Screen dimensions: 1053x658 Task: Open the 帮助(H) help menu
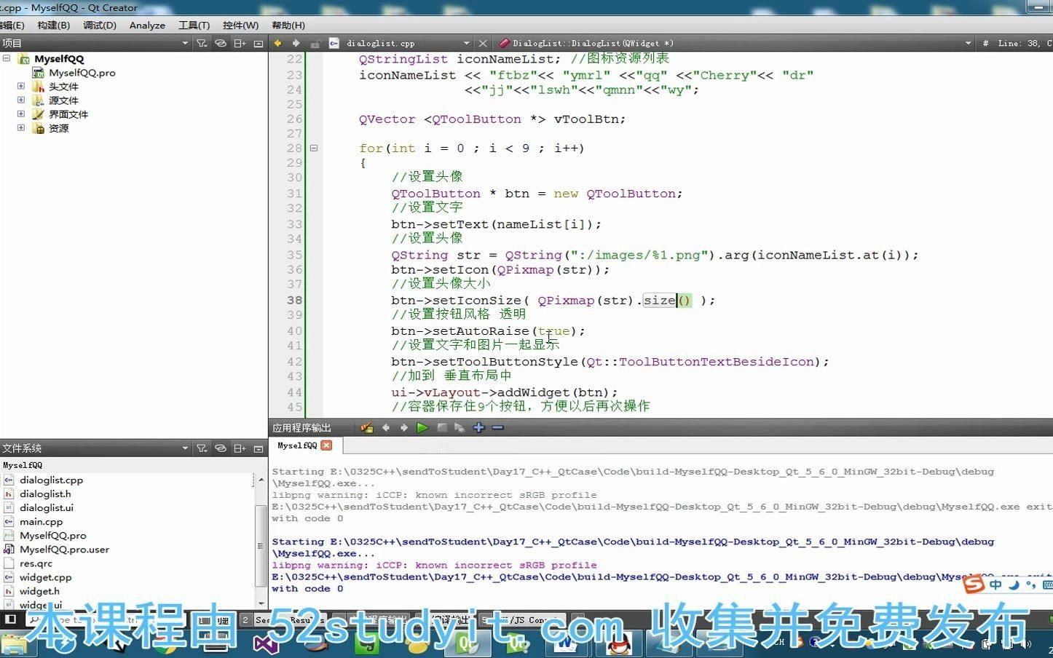(288, 25)
